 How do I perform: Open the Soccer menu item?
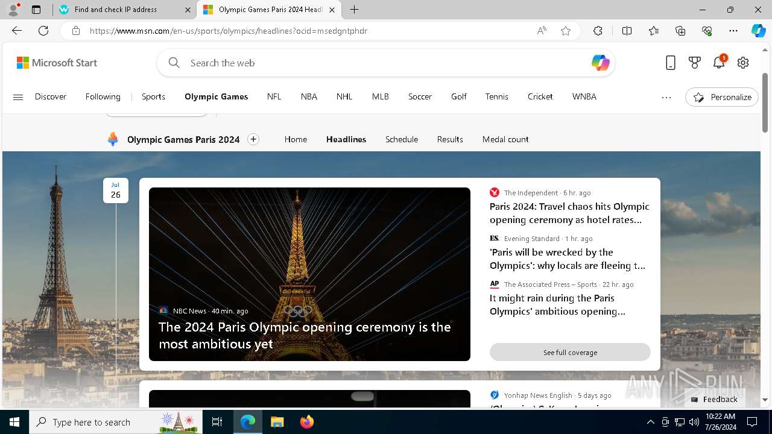pyautogui.click(x=420, y=96)
